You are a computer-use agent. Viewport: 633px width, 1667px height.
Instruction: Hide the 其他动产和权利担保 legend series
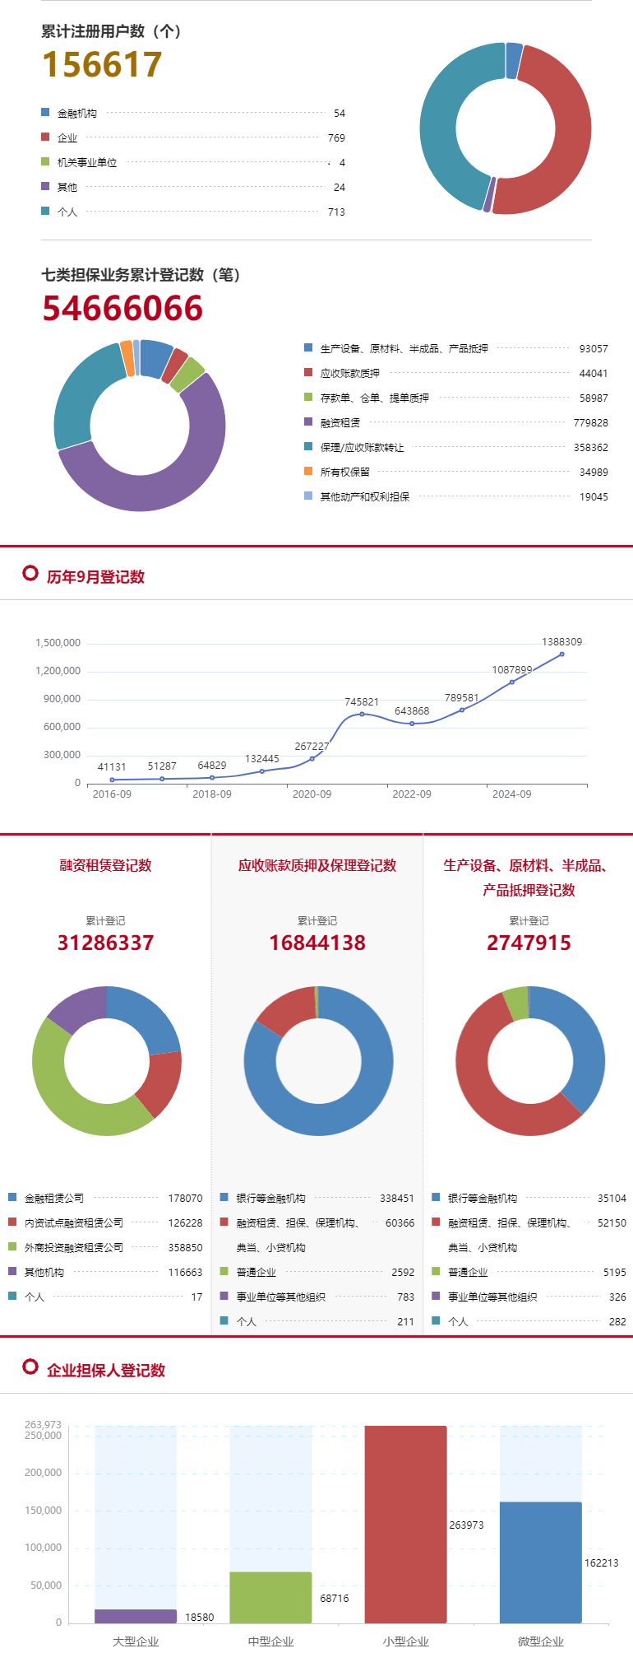tap(364, 496)
